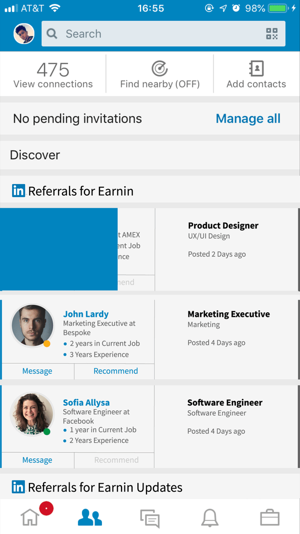Message Sofia Allysa

click(x=37, y=460)
